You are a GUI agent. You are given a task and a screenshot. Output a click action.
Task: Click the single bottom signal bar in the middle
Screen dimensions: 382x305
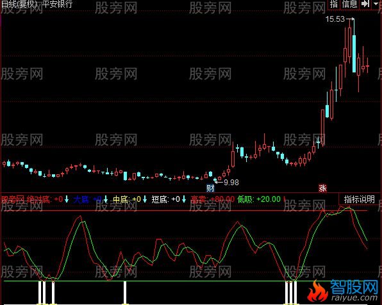125,293
